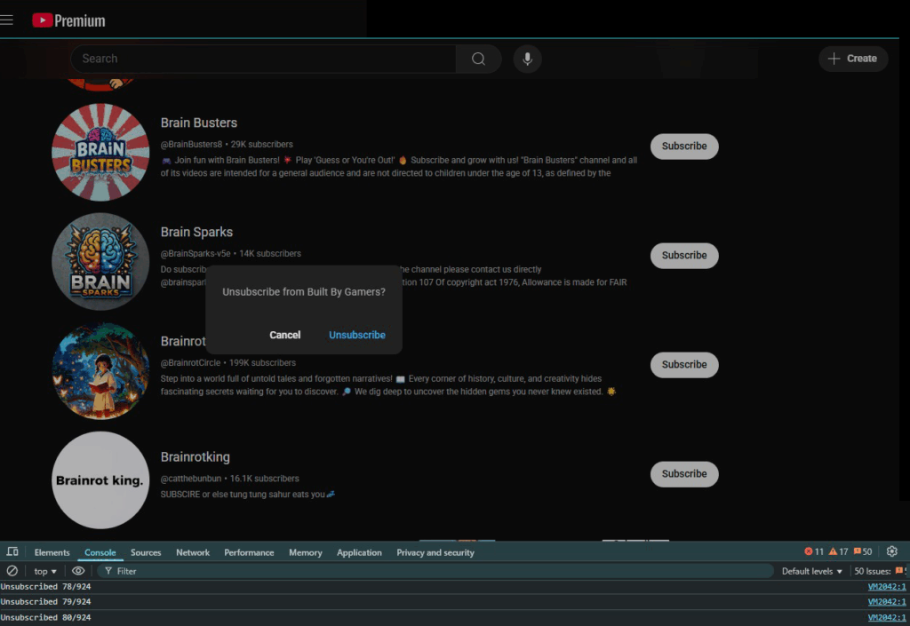This screenshot has height=626, width=910.
Task: Open VM2042:1 source link for Unsubscribed 79/924
Action: 887,602
